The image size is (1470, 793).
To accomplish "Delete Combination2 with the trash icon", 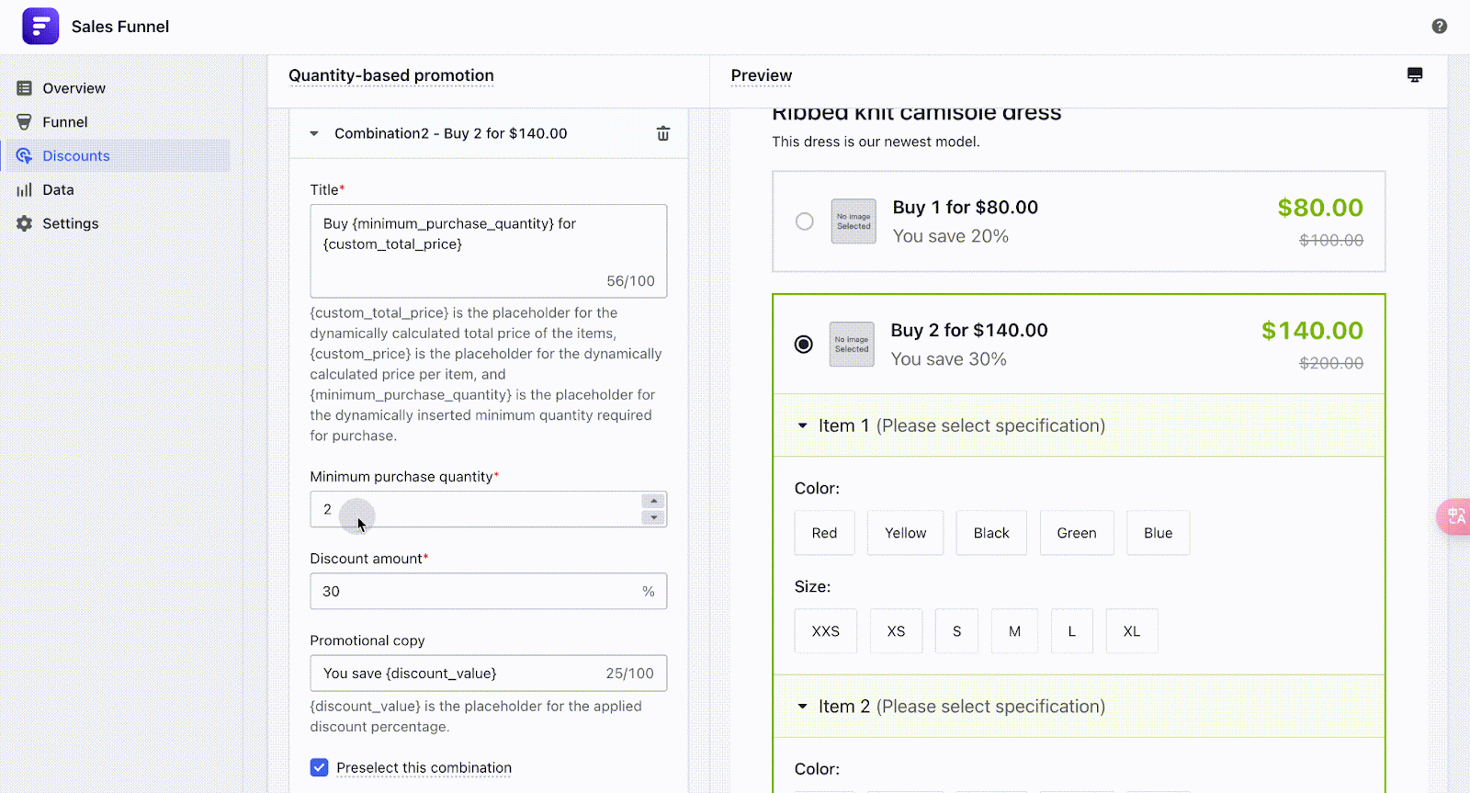I will (x=663, y=133).
